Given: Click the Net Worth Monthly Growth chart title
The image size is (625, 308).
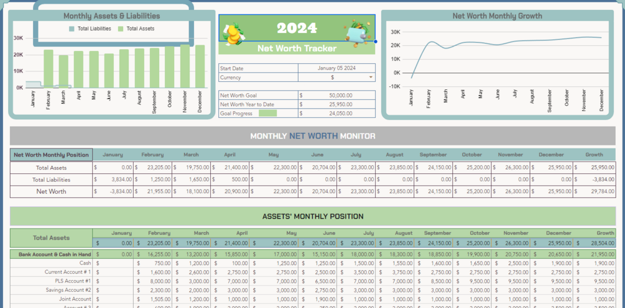Looking at the screenshot, I should [x=497, y=16].
